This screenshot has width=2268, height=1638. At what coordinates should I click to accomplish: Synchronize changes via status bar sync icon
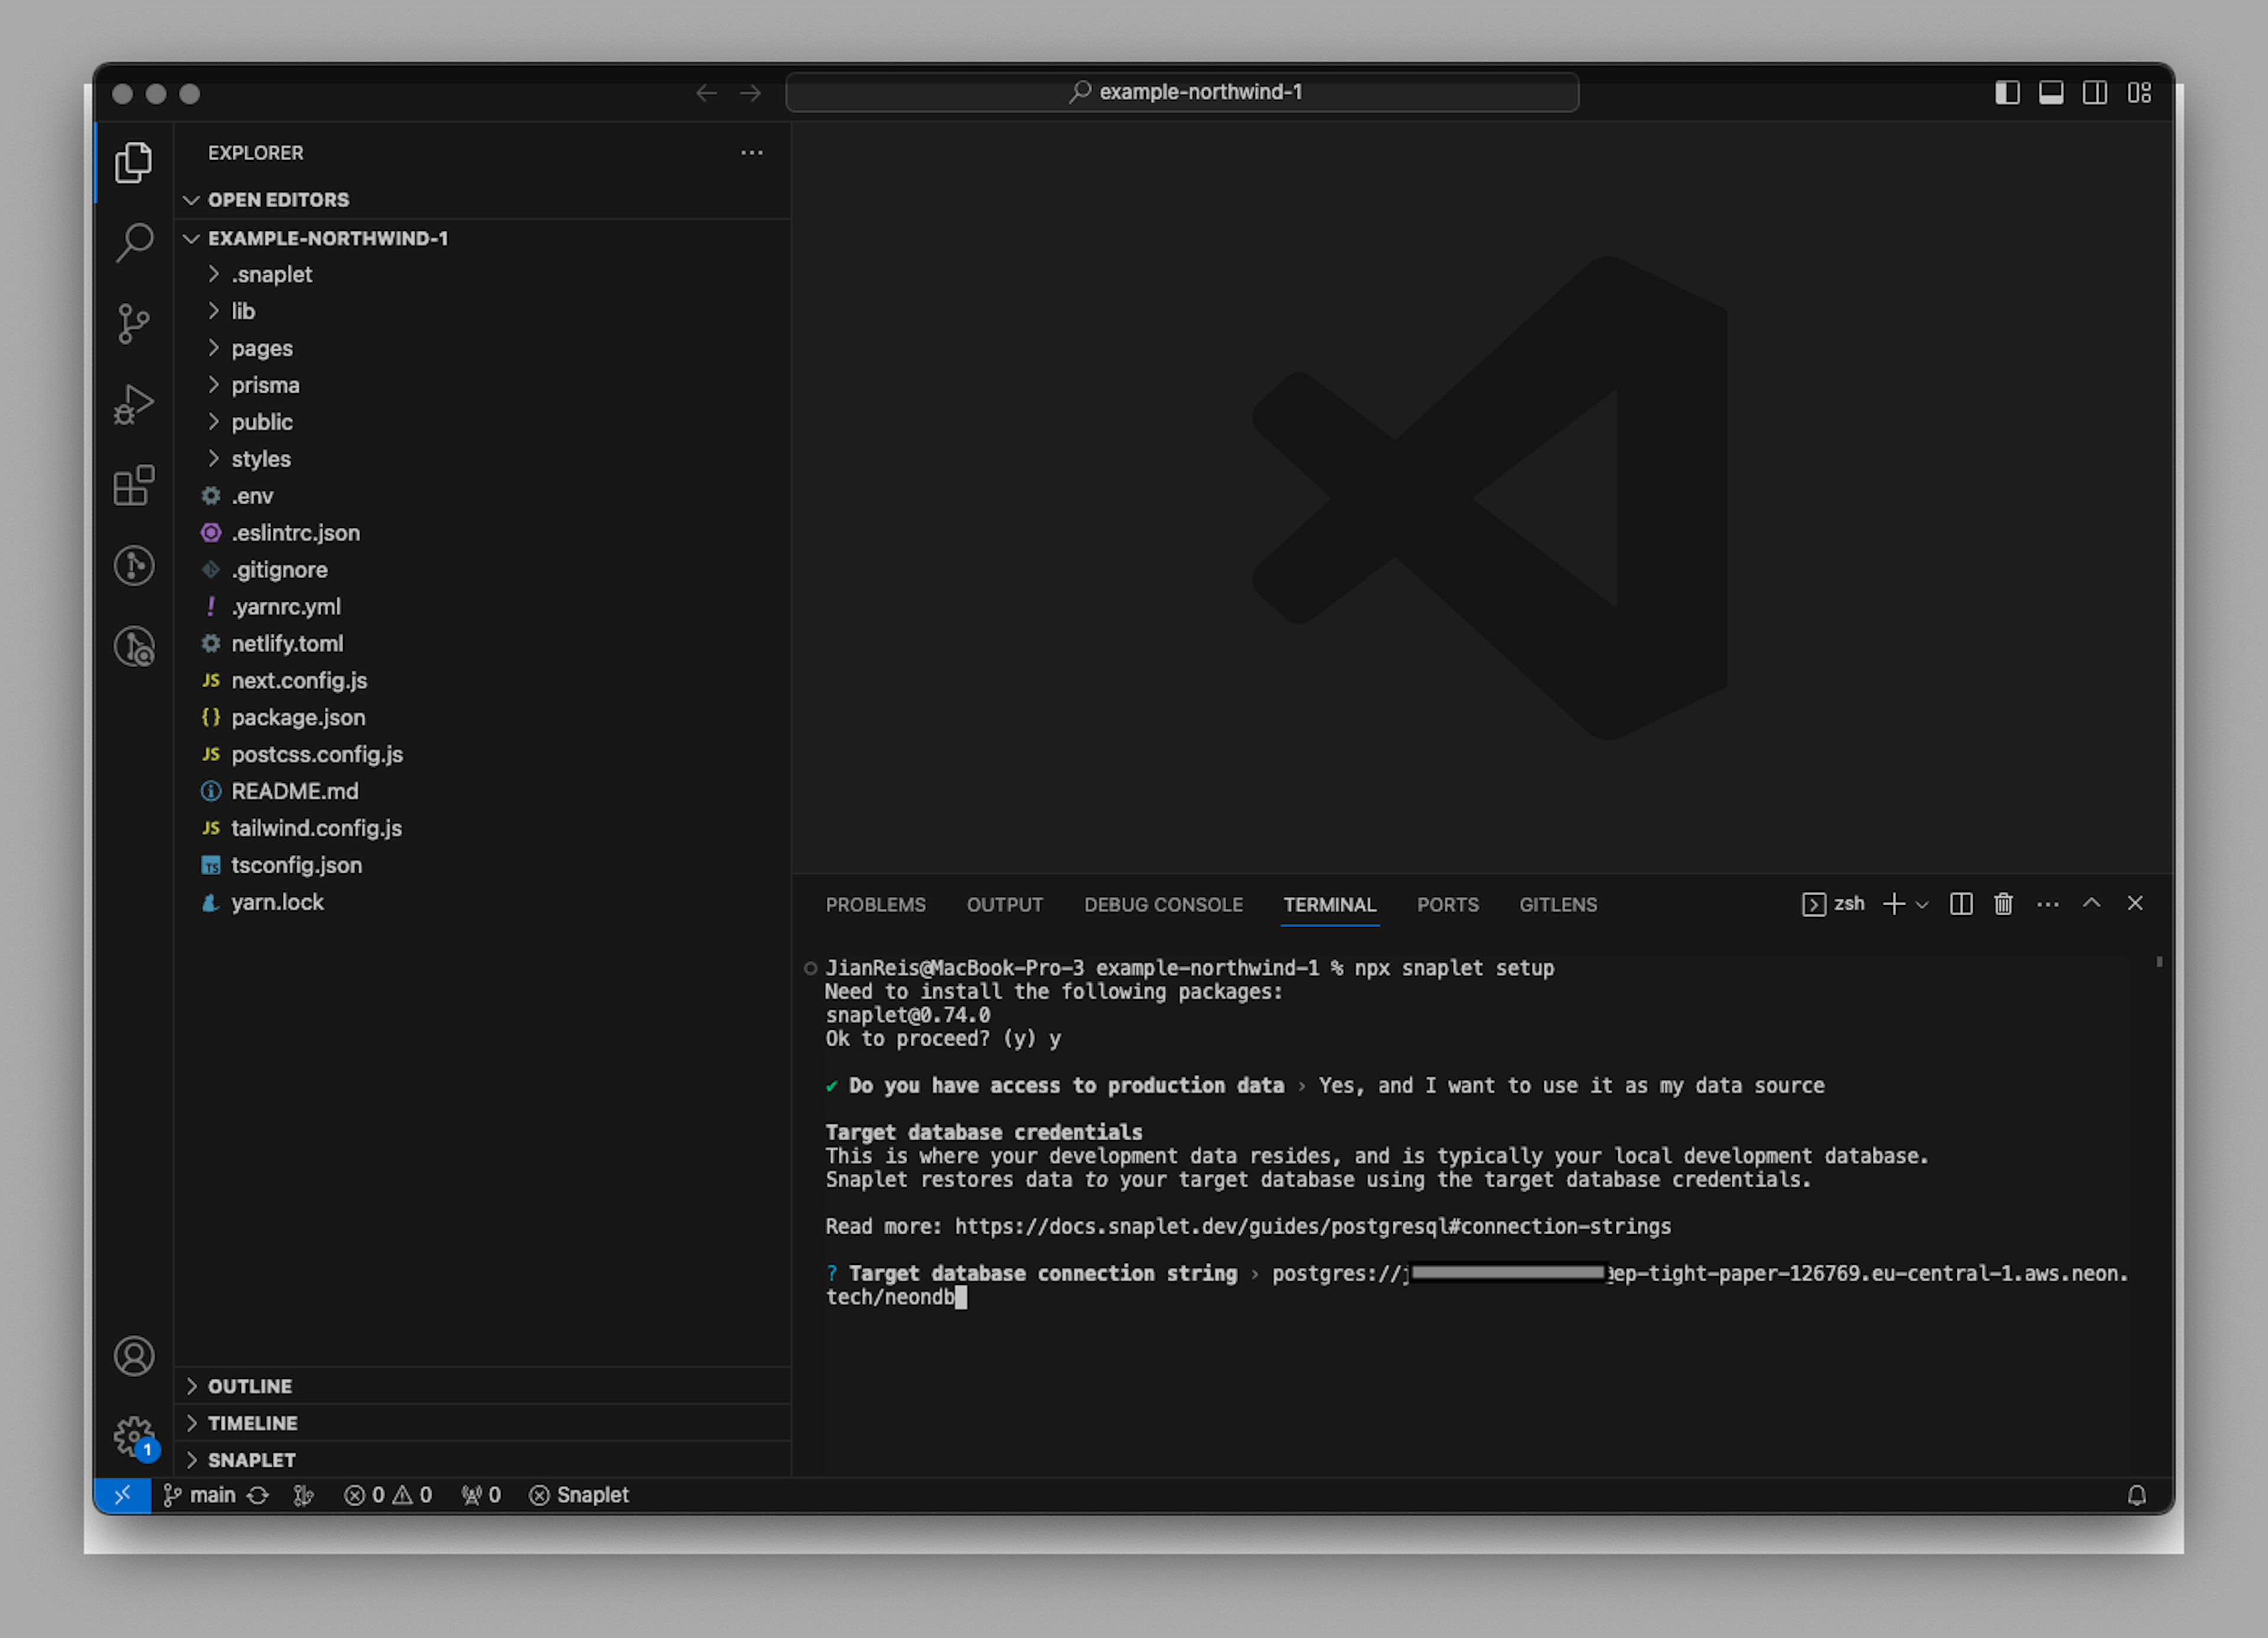(258, 1495)
